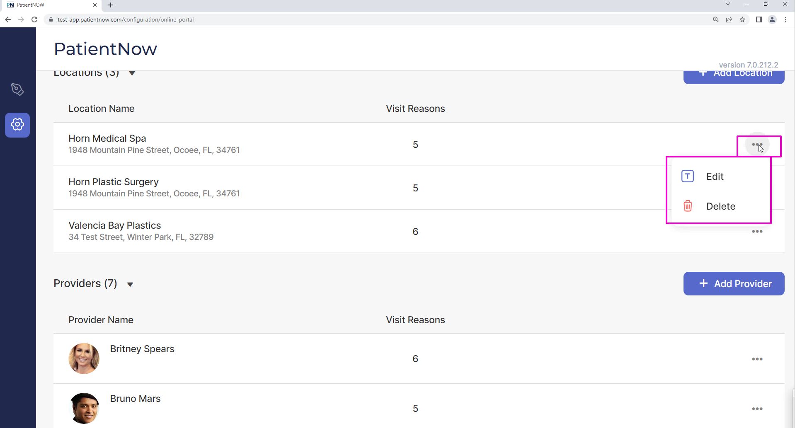Open the ellipsis menu for Britney Spears
795x428 pixels.
(x=758, y=359)
